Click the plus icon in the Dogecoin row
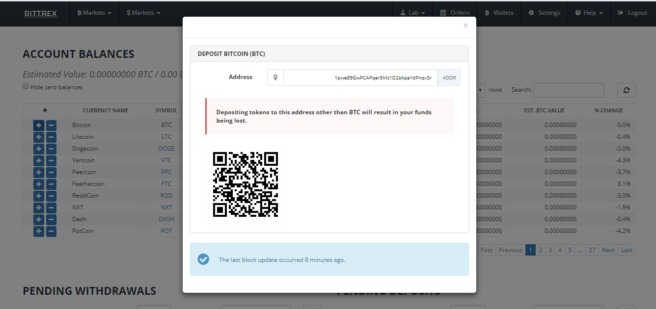Screen dimensions: 656x309 (x=39, y=149)
